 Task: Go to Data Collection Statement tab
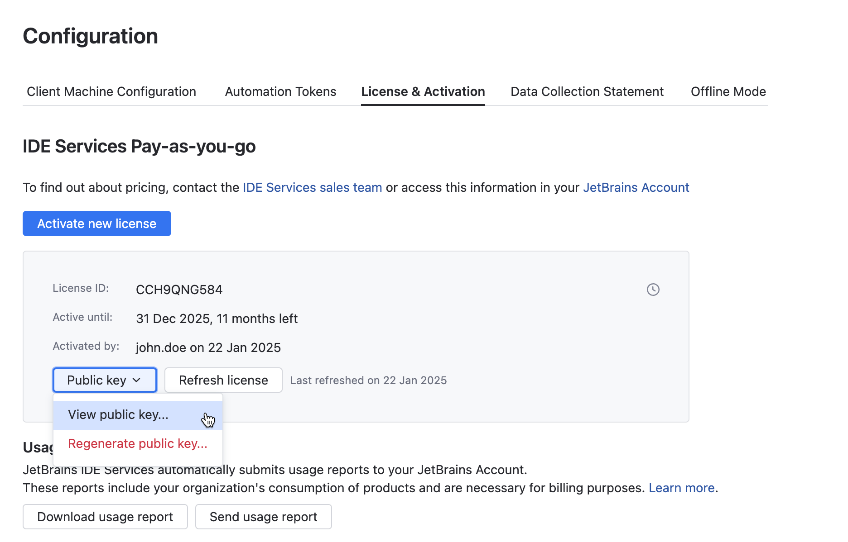tap(587, 92)
